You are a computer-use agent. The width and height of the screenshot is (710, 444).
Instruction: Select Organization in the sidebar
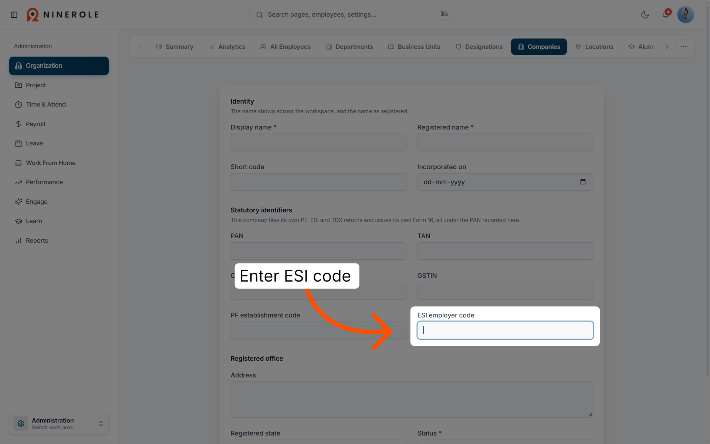[x=59, y=66]
